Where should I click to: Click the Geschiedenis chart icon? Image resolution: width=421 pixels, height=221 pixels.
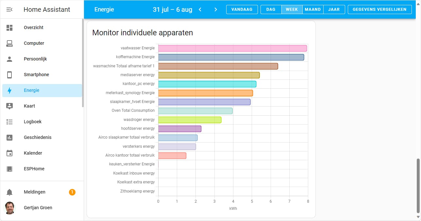click(9, 138)
